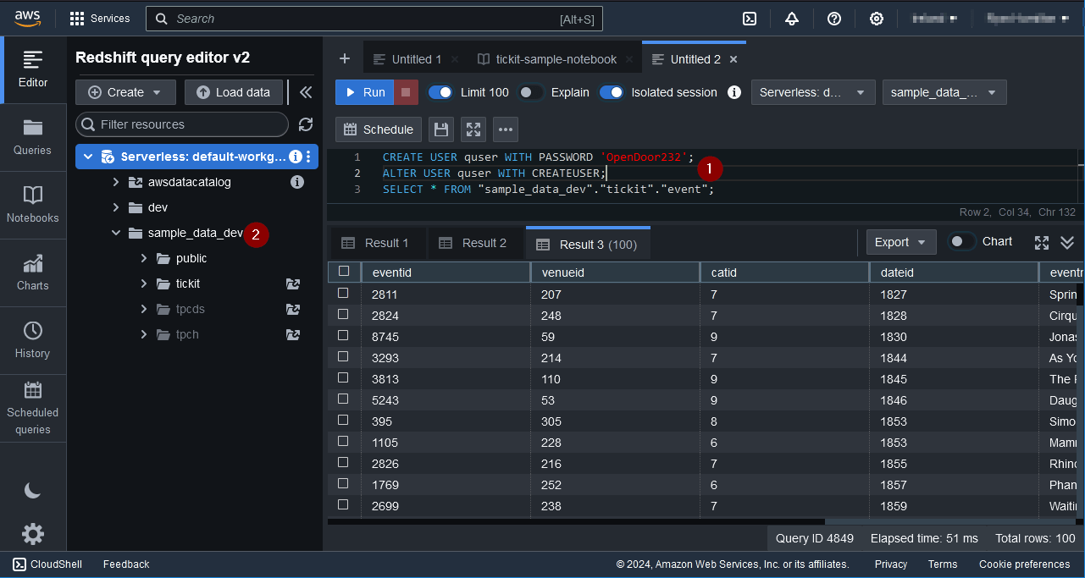Image resolution: width=1085 pixels, height=578 pixels.
Task: Switch to the Result 1 tab
Action: click(377, 243)
